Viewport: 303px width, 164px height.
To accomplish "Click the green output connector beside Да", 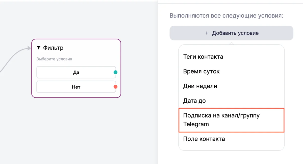I will click(115, 72).
